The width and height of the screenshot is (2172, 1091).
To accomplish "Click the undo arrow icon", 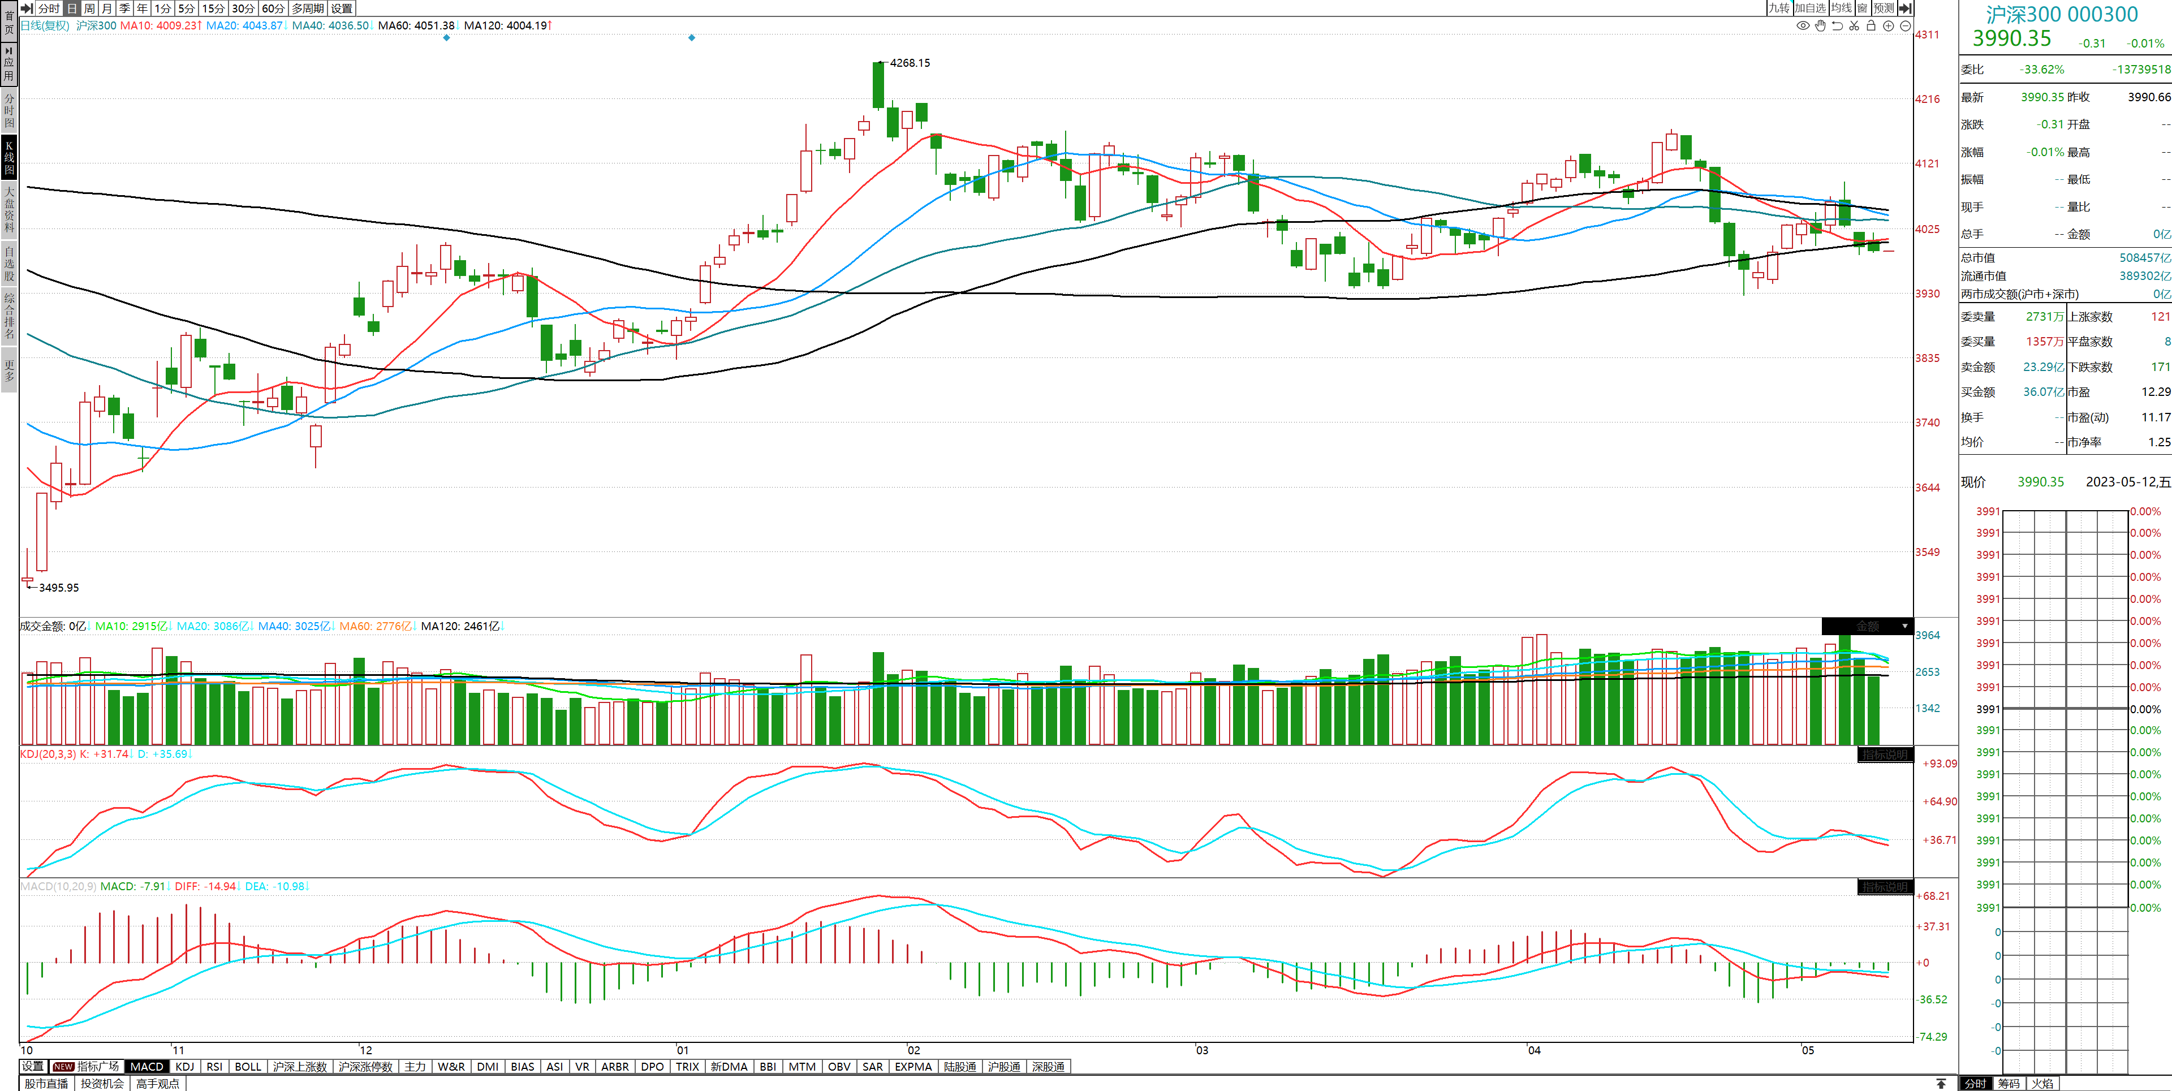I will [1837, 25].
